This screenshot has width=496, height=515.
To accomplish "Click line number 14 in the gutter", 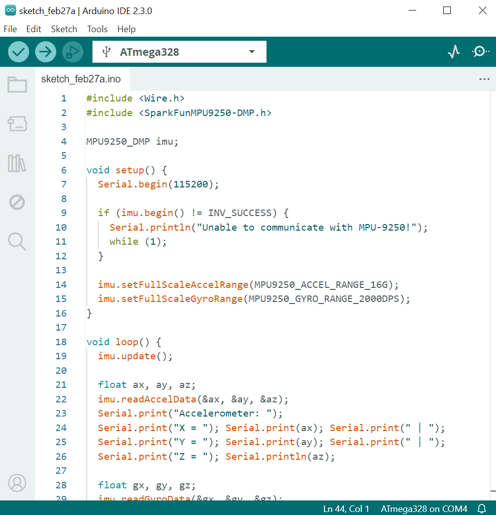I will coord(61,284).
